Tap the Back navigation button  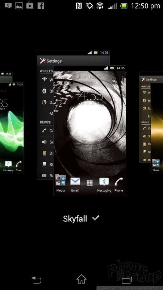click(x=36, y=279)
